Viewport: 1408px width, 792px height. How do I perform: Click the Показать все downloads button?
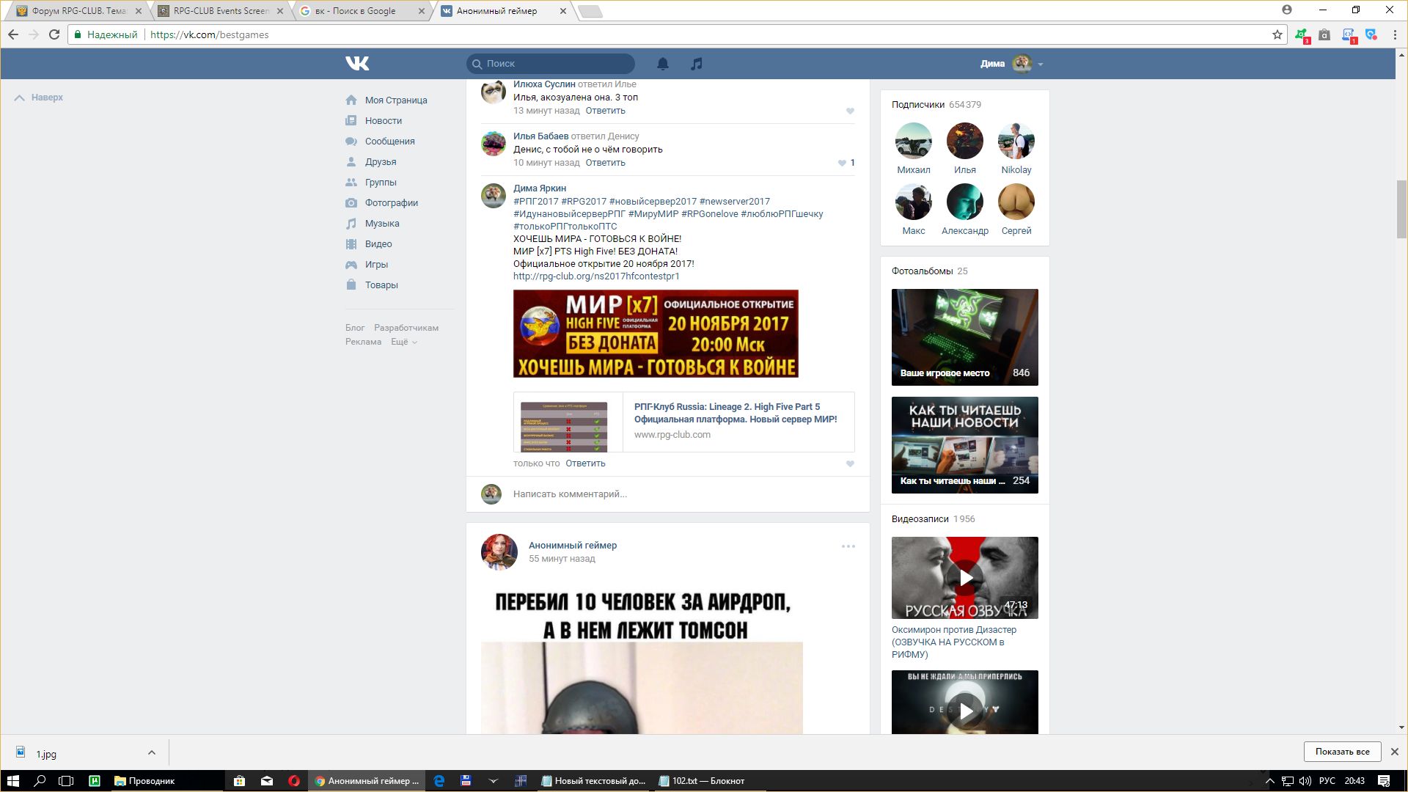pos(1341,752)
